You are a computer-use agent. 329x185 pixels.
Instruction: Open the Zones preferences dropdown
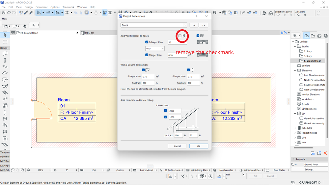153,25
